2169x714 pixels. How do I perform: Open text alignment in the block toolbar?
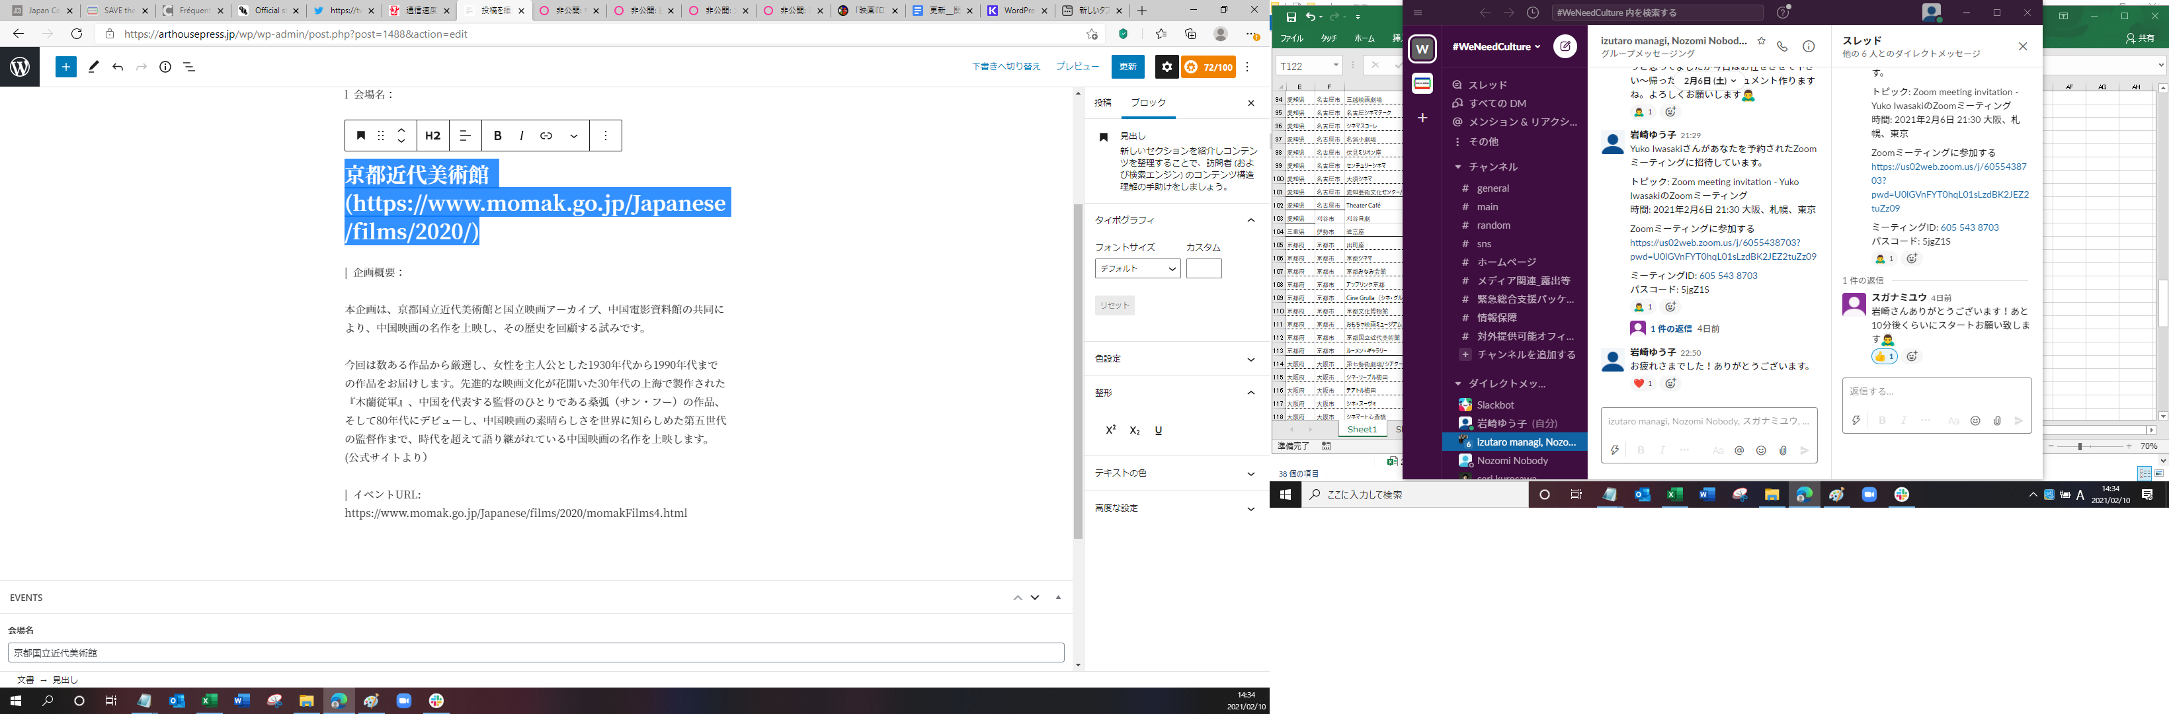point(465,136)
